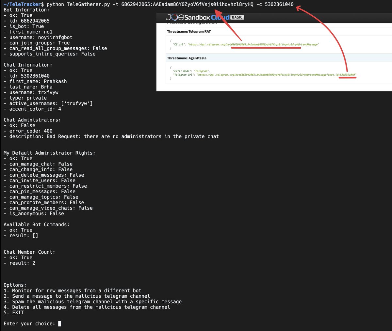Click the Joe Sandbox Cloud logo

(x=198, y=17)
